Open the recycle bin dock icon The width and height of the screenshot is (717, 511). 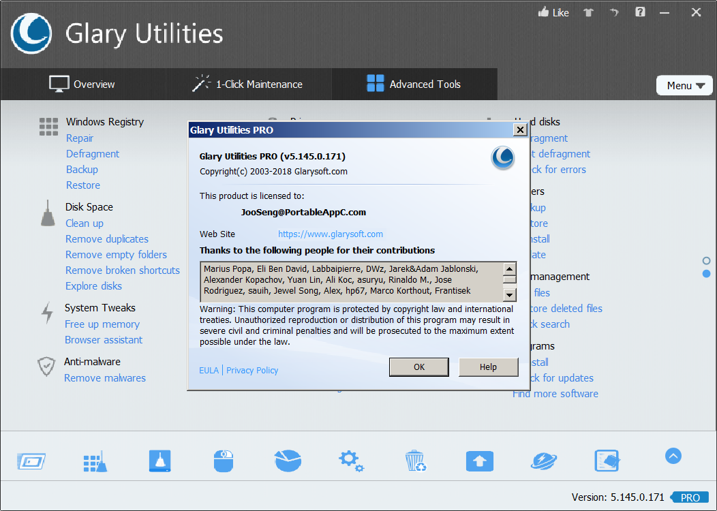[415, 461]
